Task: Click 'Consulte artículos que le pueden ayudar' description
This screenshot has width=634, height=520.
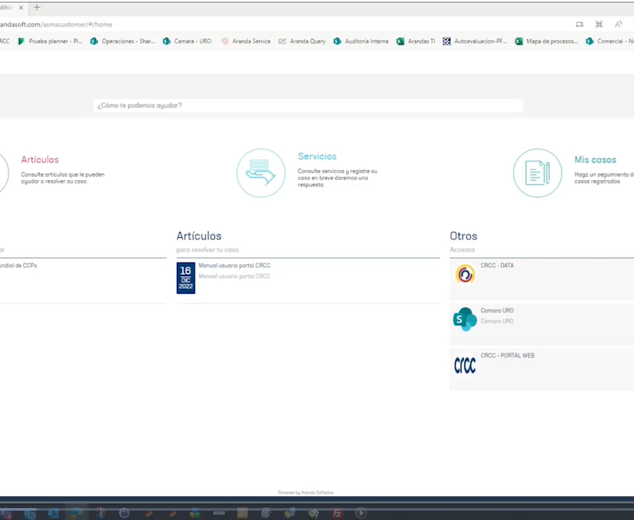Action: [x=63, y=178]
